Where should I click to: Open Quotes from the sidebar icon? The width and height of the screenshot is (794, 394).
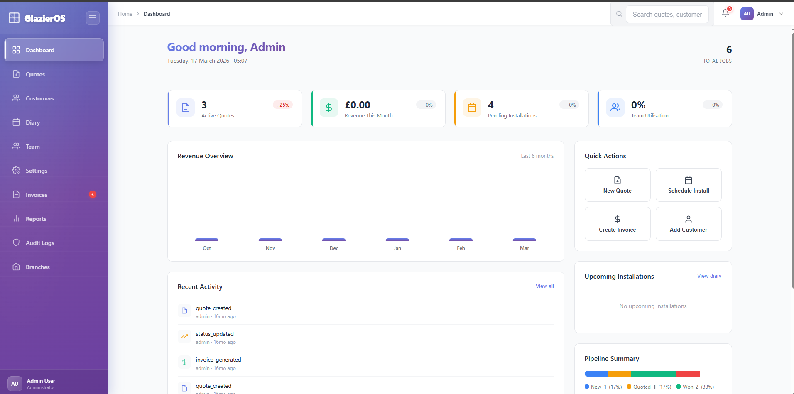click(16, 74)
